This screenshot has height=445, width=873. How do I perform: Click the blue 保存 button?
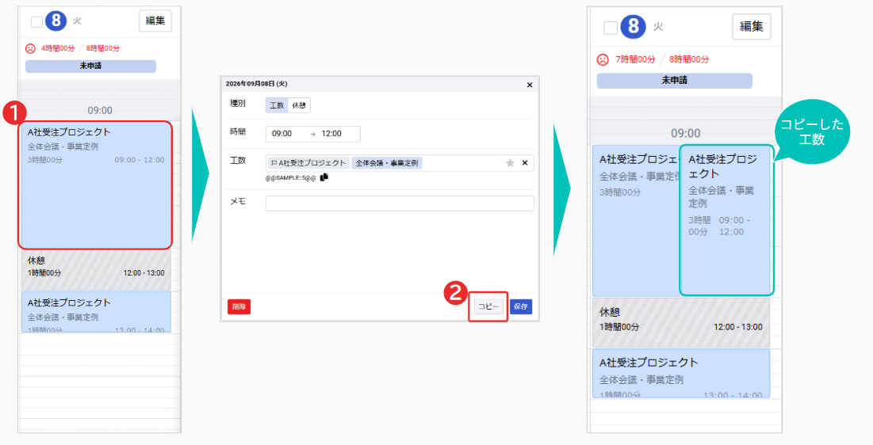pyautogui.click(x=521, y=306)
